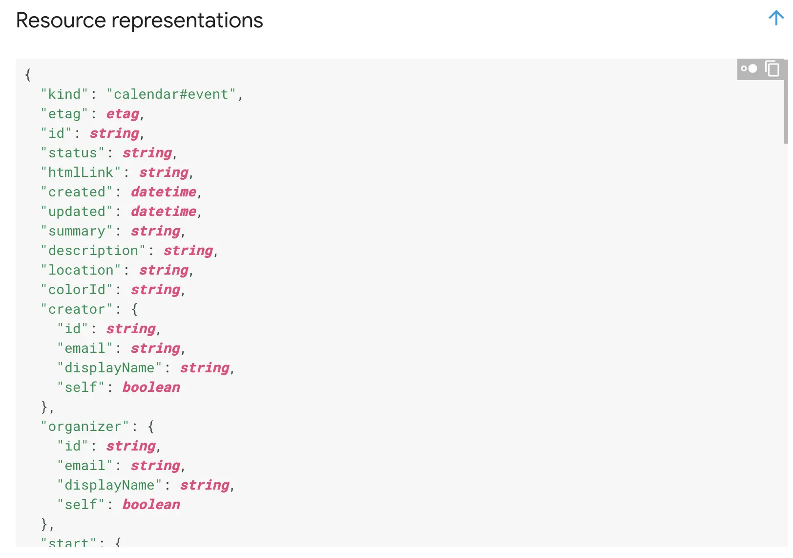
Task: Click the updated datetime placeholder
Action: [x=163, y=211]
